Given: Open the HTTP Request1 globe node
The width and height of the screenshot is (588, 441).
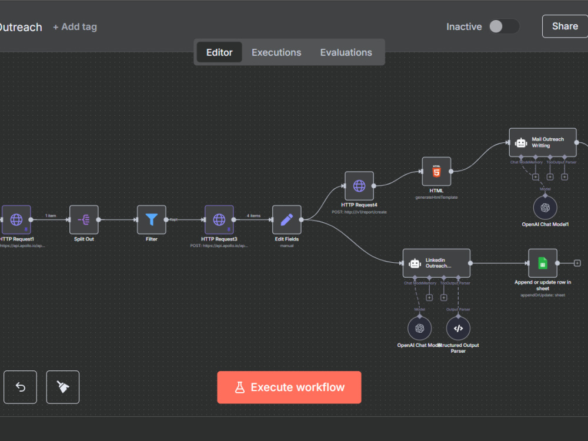Looking at the screenshot, I should pos(16,220).
